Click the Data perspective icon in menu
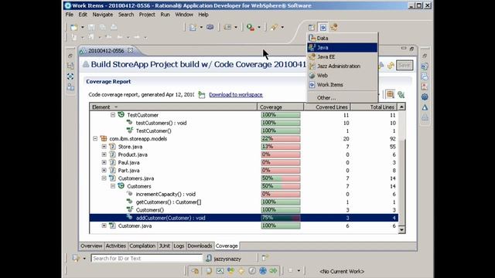The height and width of the screenshot is (278, 495). pyautogui.click(x=312, y=38)
